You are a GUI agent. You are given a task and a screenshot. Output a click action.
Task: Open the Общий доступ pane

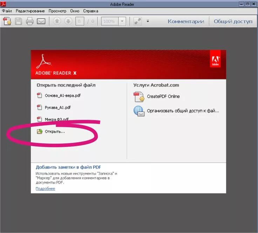point(233,21)
